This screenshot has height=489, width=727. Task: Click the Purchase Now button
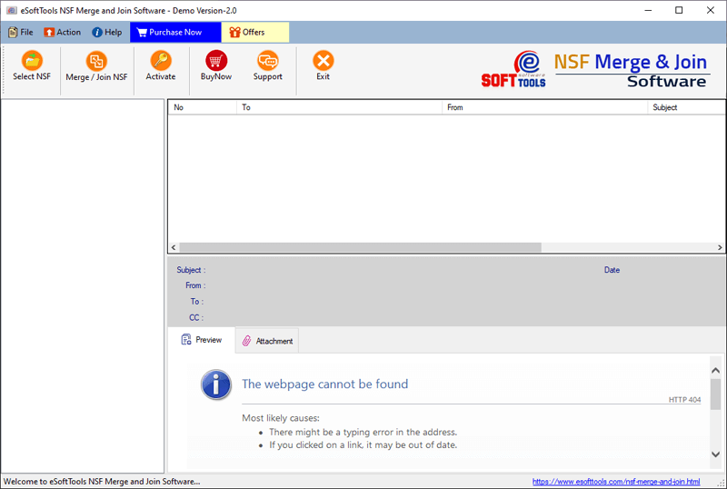coord(175,32)
